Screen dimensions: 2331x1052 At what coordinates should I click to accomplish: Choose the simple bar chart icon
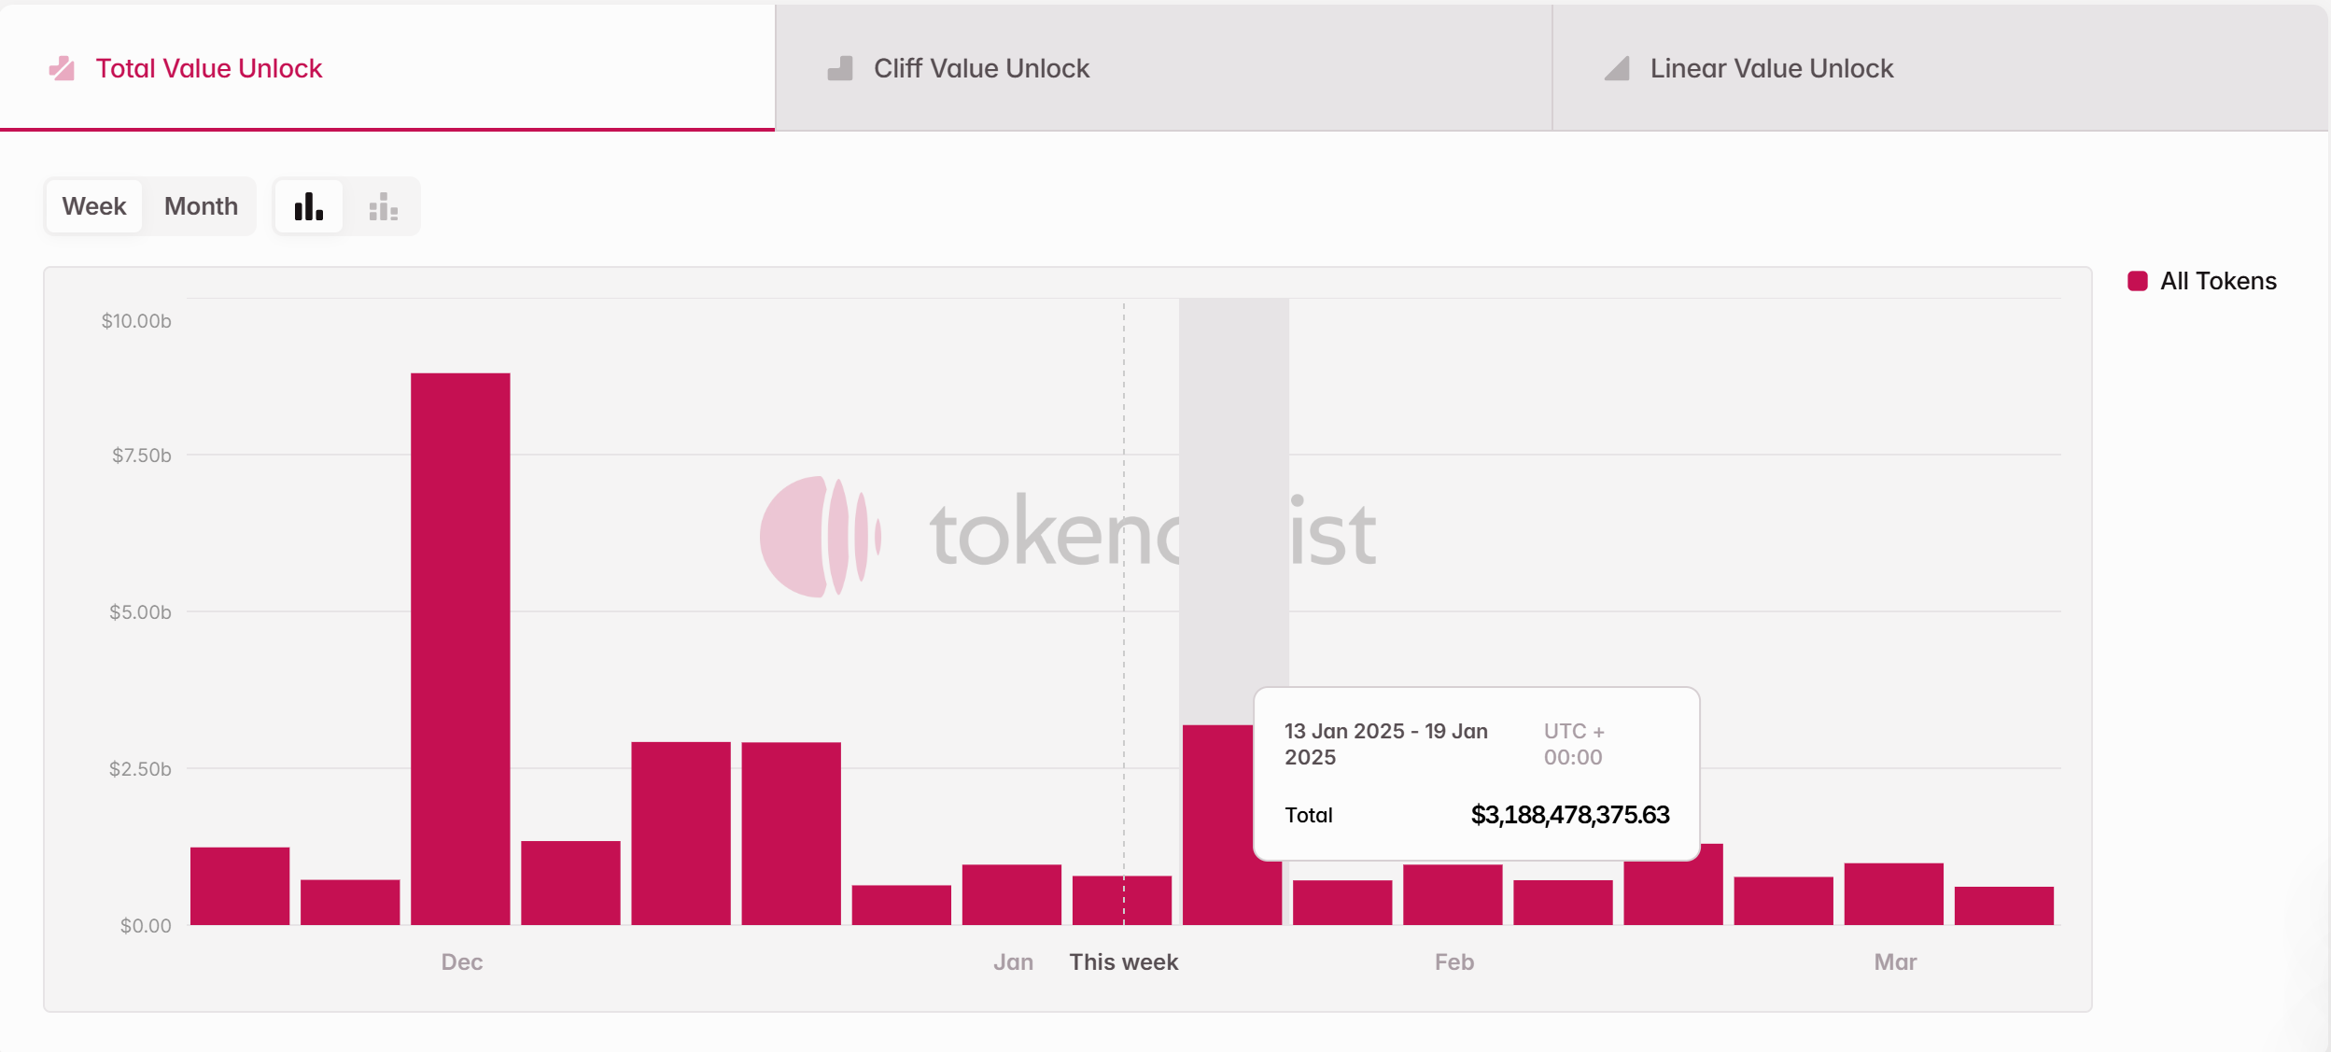(309, 206)
